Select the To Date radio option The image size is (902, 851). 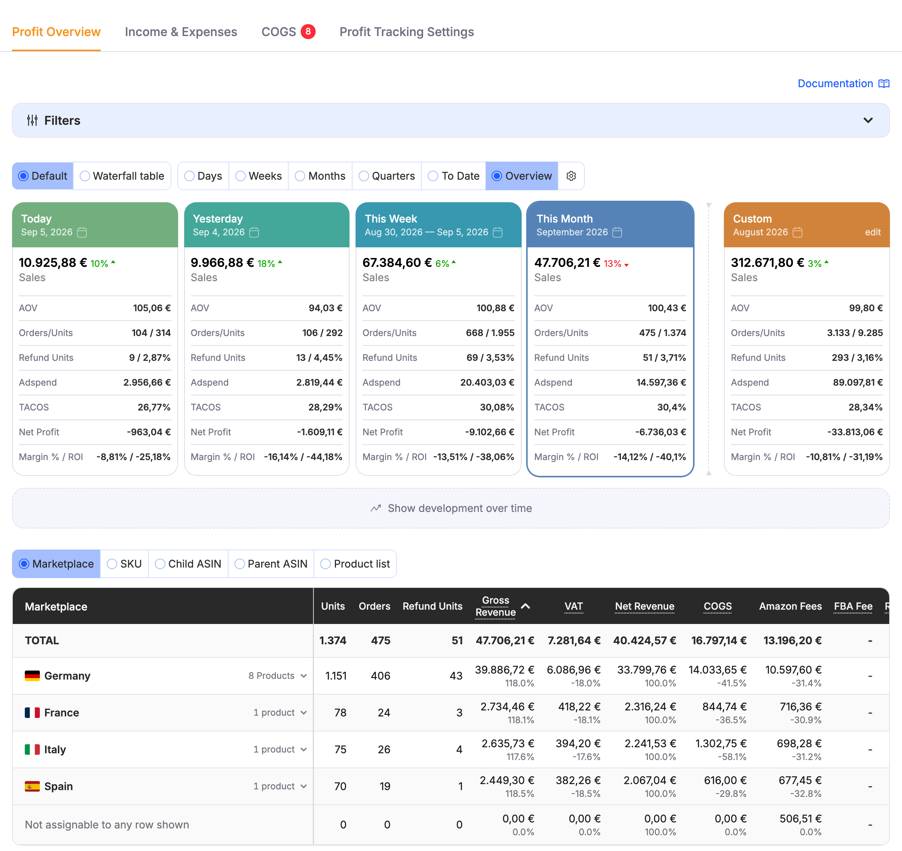[454, 176]
